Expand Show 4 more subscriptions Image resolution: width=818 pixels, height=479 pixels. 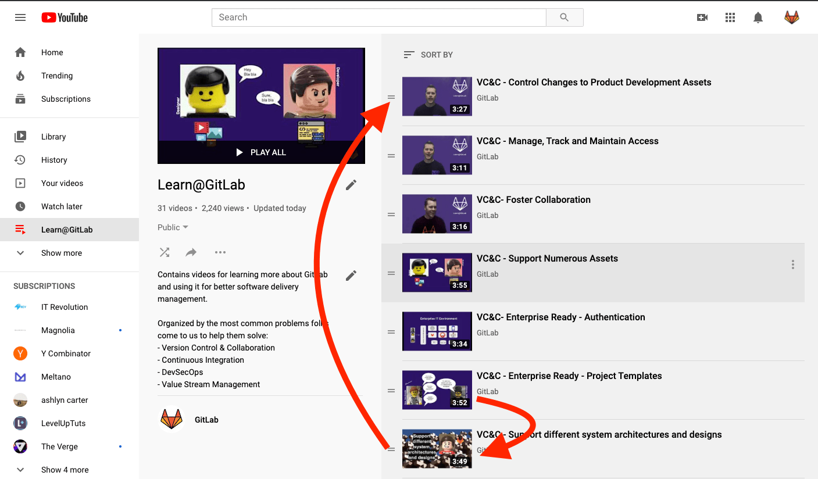(65, 470)
